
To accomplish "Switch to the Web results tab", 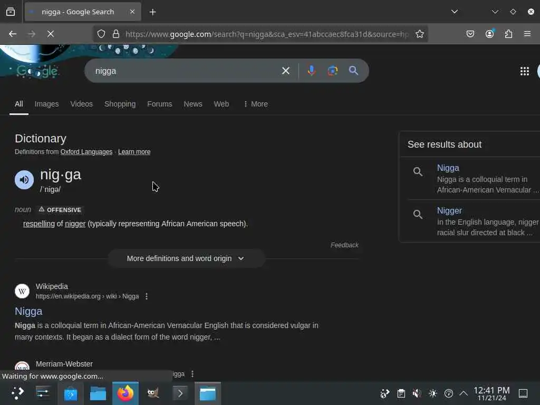I will coord(221,104).
